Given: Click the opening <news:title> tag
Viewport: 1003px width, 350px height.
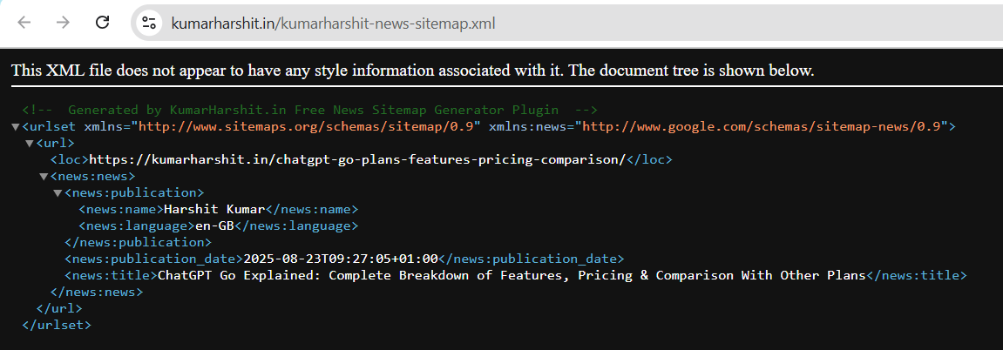Looking at the screenshot, I should click(x=111, y=275).
